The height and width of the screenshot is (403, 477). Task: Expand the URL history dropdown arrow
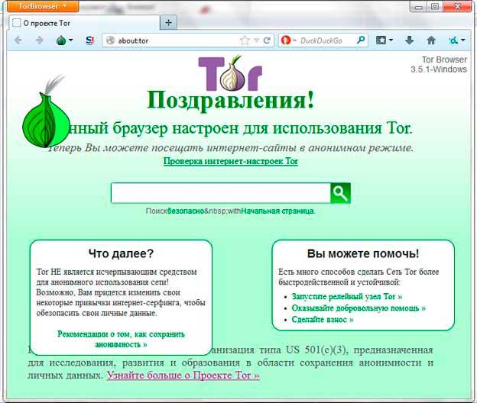click(x=256, y=40)
